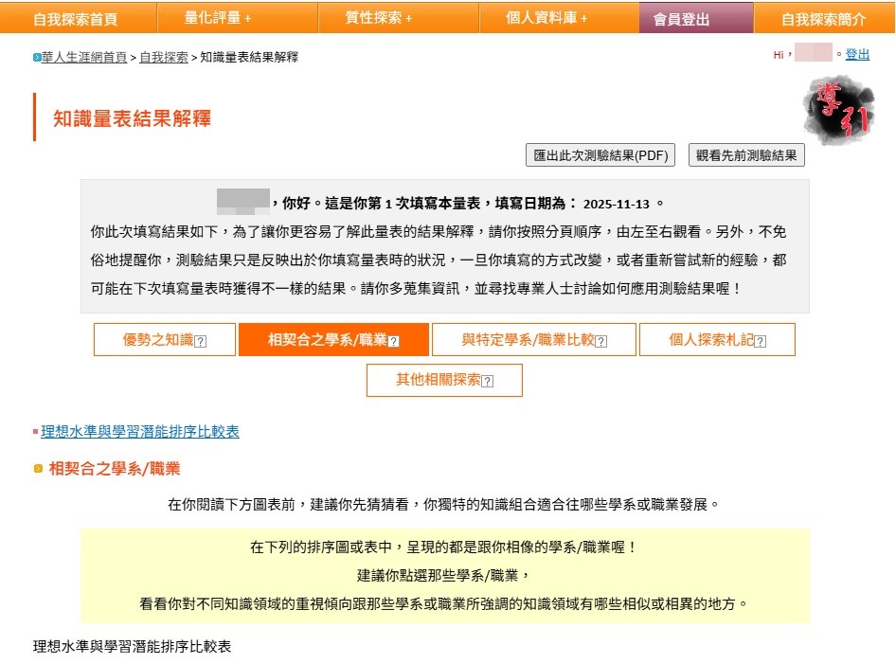The height and width of the screenshot is (664, 896).
Task: Open the 個人探索札記 tab
Action: tap(710, 340)
